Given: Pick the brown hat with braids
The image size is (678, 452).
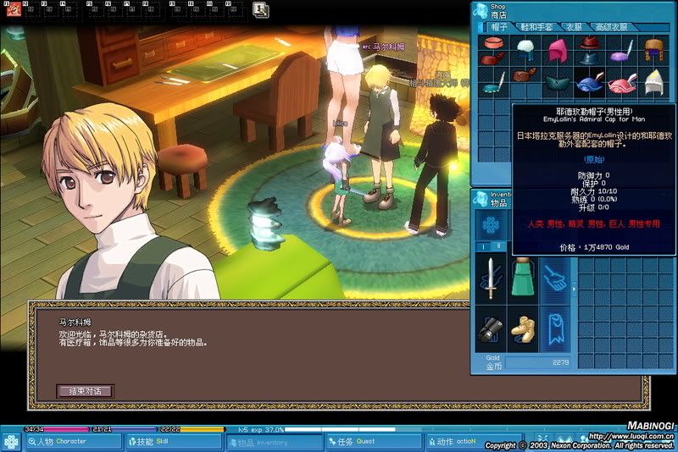Looking at the screenshot, I should (x=652, y=48).
